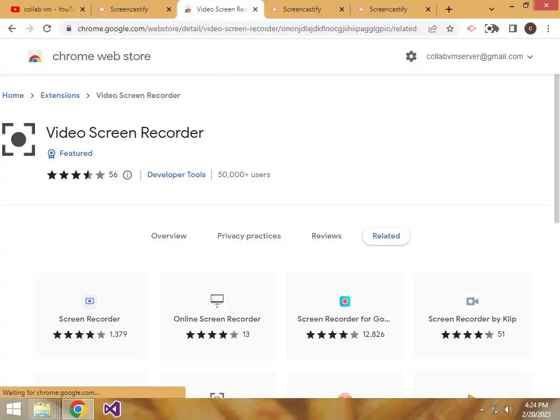
Task: Reload the page with the refresh icon
Action: pos(47,28)
